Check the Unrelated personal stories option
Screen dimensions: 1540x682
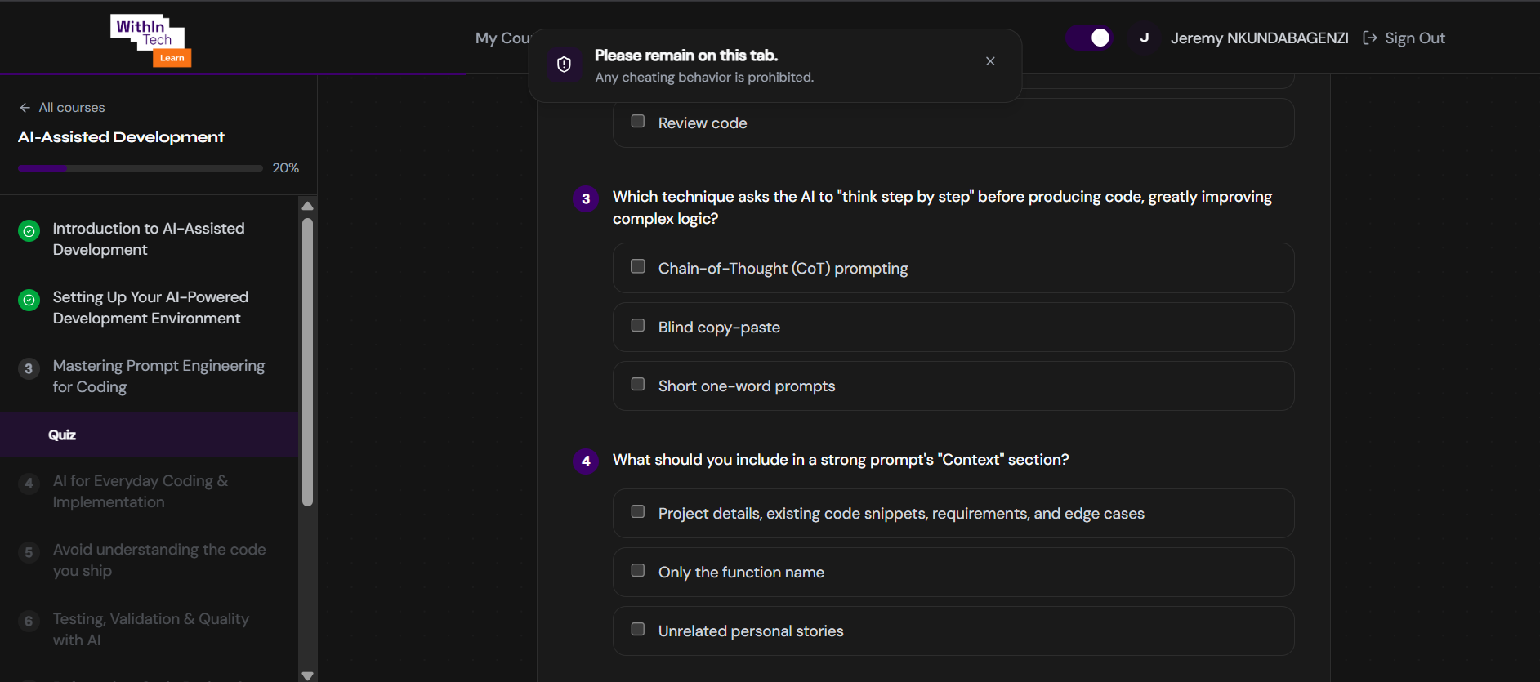(638, 629)
